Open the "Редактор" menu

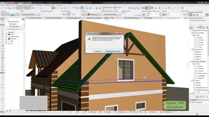8,5
